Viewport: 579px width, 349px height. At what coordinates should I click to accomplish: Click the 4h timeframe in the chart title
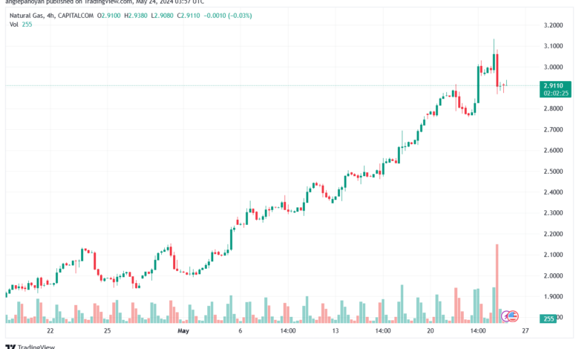pyautogui.click(x=50, y=16)
